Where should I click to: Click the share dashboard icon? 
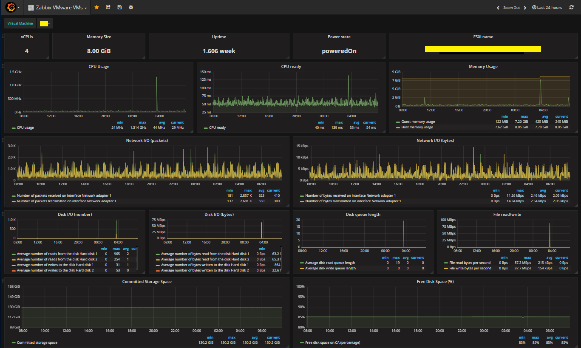[x=108, y=8]
